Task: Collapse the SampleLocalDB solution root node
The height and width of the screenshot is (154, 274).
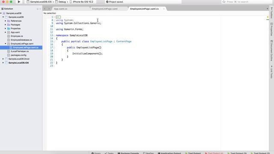Action: [1, 13]
